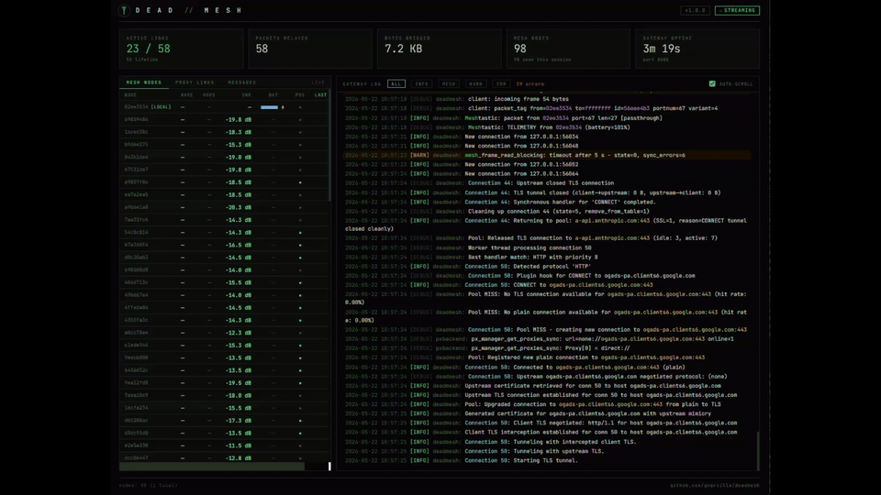Click the Mesh Nodes 98 card
Image resolution: width=881 pixels, height=495 pixels.
click(x=568, y=49)
